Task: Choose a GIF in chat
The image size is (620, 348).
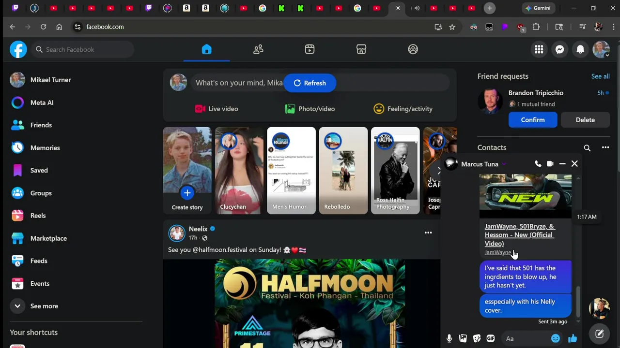Action: click(x=491, y=339)
